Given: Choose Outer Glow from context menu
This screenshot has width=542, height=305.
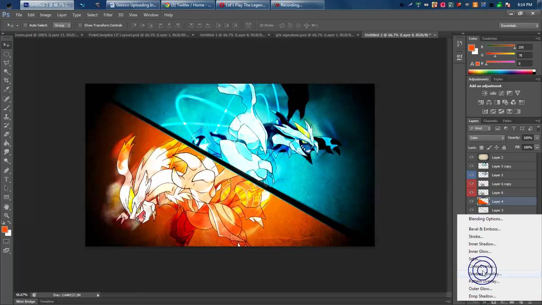Looking at the screenshot, I should (x=480, y=288).
